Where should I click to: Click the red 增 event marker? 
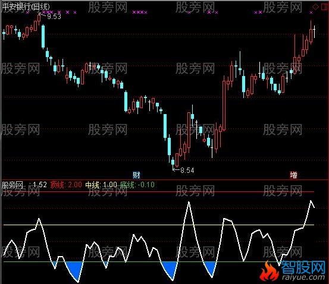coord(293,175)
